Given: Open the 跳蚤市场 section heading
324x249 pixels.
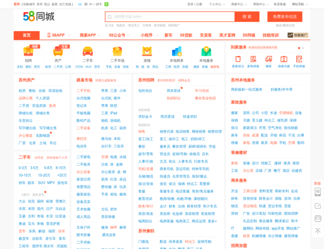Looking at the screenshot, I should (84, 80).
